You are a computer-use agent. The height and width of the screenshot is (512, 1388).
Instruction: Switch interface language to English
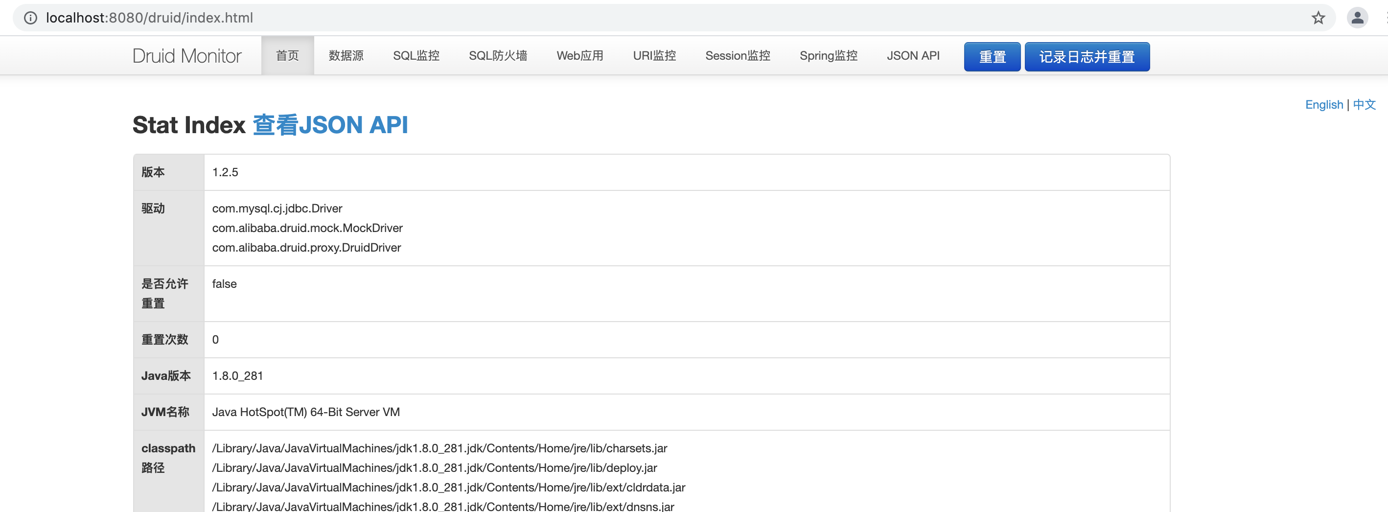click(1324, 105)
